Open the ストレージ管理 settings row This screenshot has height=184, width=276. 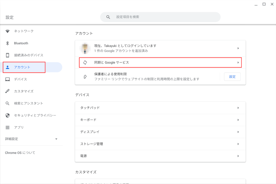click(x=160, y=144)
